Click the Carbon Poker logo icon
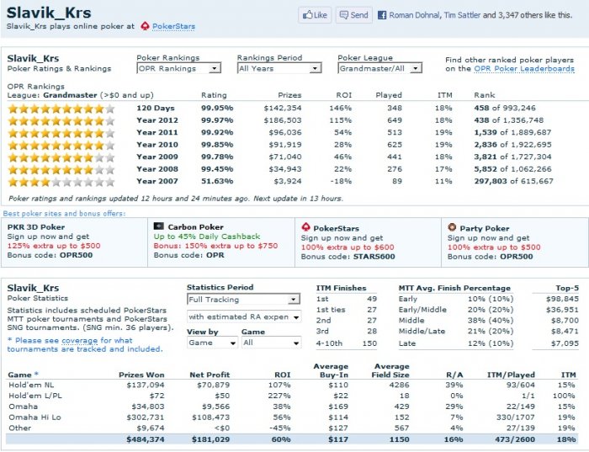589x452 pixels. pos(158,226)
